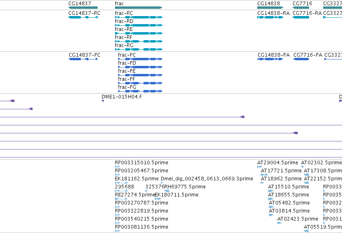This screenshot has height=233, width=342.
Task: Select the frac-RF transcript label
Action: [123, 37]
